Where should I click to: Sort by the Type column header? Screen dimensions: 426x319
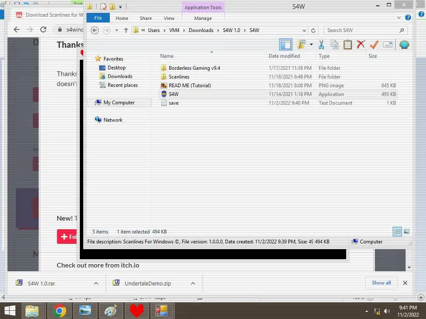coord(324,56)
